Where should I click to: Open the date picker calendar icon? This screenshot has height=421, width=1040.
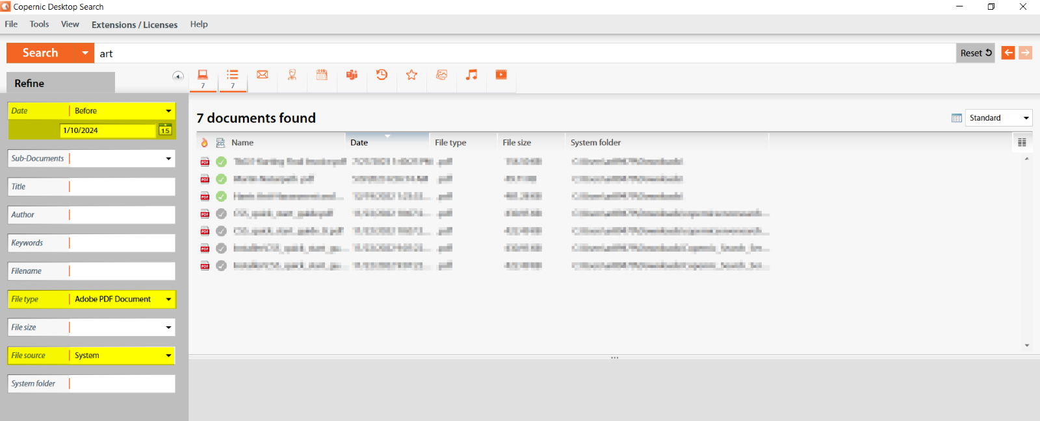(x=165, y=130)
